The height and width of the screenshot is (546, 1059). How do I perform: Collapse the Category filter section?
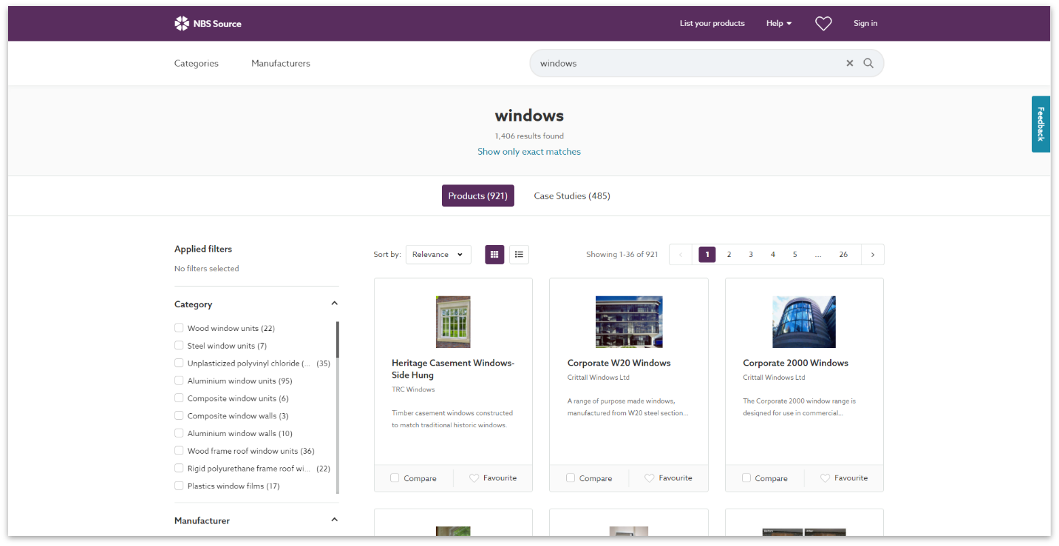[x=334, y=304]
